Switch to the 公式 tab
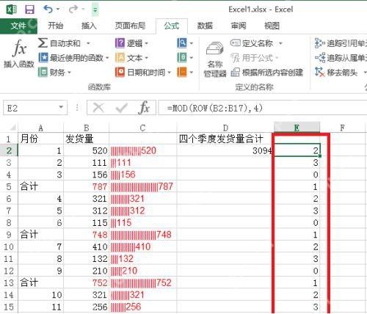Screen dimensions: 367x314 pyautogui.click(x=172, y=26)
